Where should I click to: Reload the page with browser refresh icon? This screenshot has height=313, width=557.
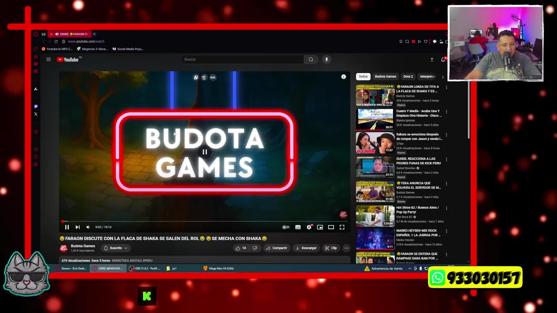tap(56, 41)
